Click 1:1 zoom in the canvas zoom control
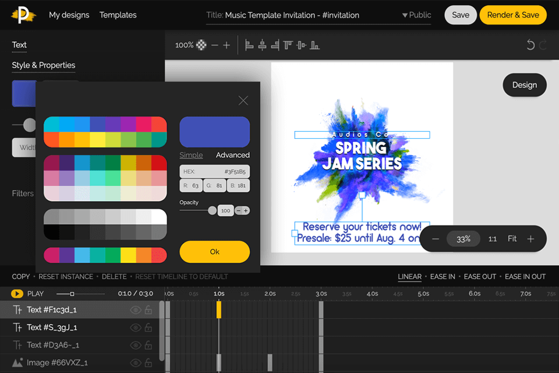 pos(493,238)
